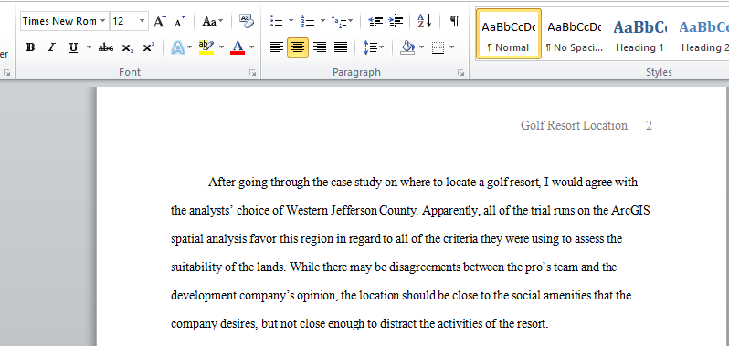Align text right
This screenshot has height=346, width=729.
click(x=320, y=47)
